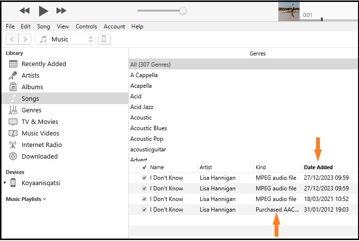Click the song progress marker
Image resolution: width=359 pixels, height=241 pixels.
pos(322,19)
